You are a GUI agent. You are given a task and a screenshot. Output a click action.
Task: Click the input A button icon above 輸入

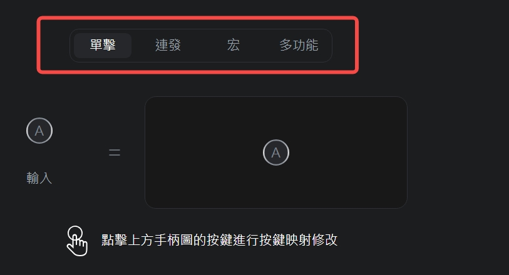point(39,131)
